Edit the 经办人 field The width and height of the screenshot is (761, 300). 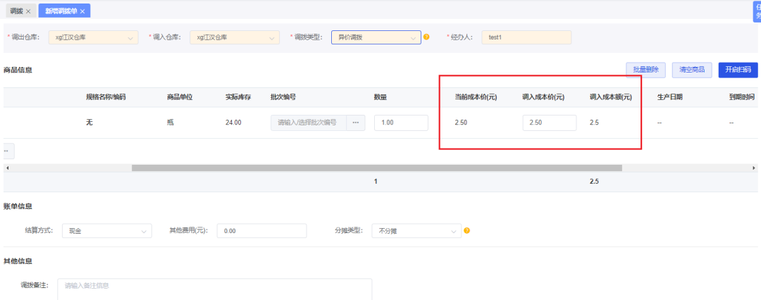pos(526,37)
